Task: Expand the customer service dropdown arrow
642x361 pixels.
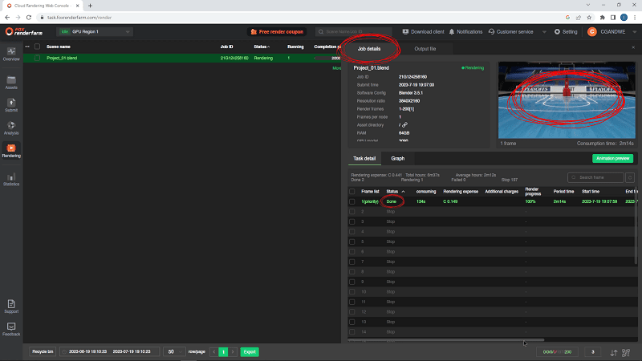Action: point(544,32)
